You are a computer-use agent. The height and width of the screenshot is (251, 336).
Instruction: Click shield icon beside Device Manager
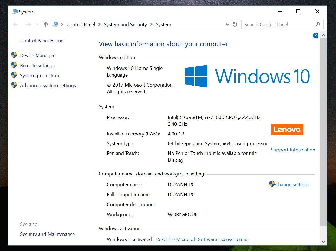[x=14, y=55]
